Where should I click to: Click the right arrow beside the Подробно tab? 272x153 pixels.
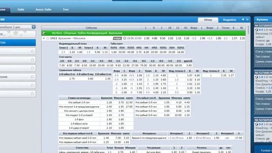(247, 20)
